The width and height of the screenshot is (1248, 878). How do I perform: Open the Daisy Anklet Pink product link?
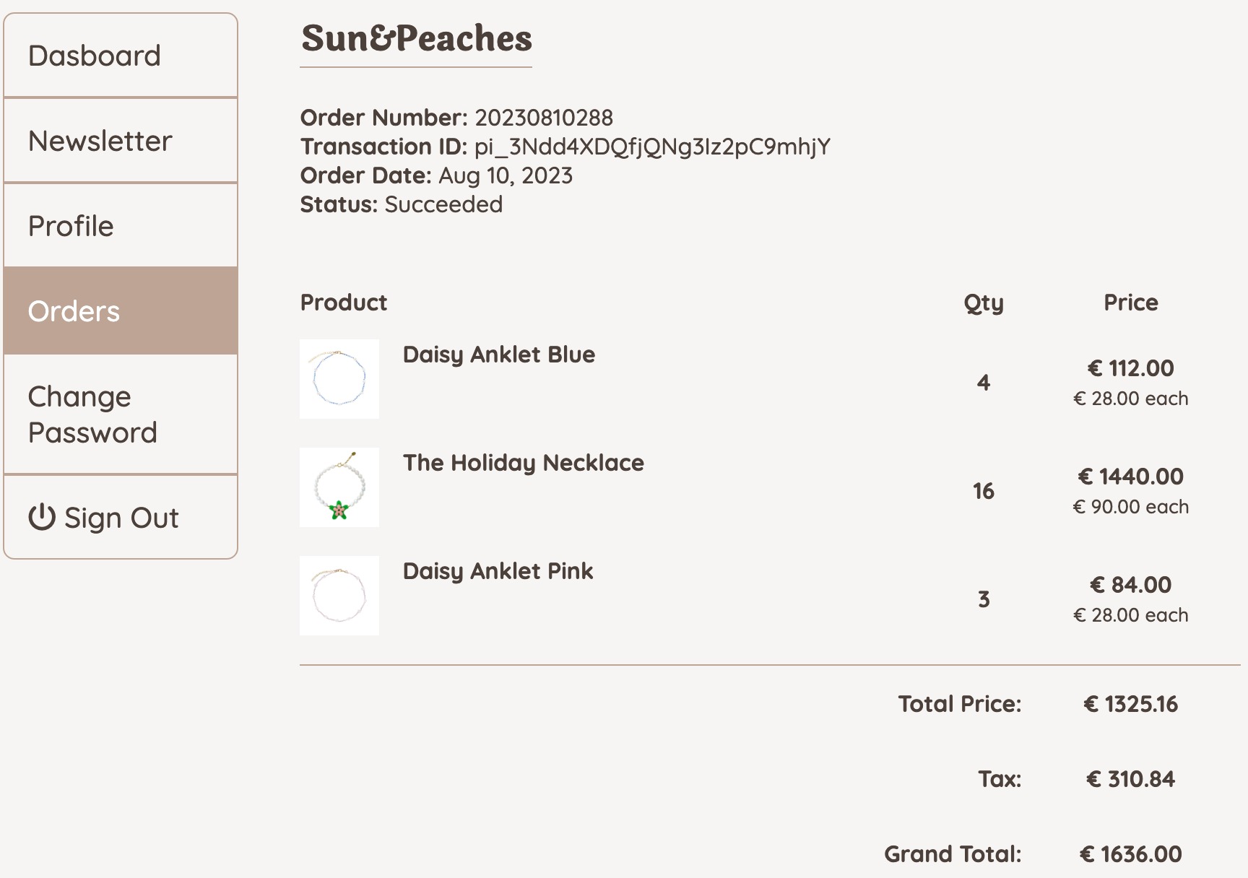[498, 571]
